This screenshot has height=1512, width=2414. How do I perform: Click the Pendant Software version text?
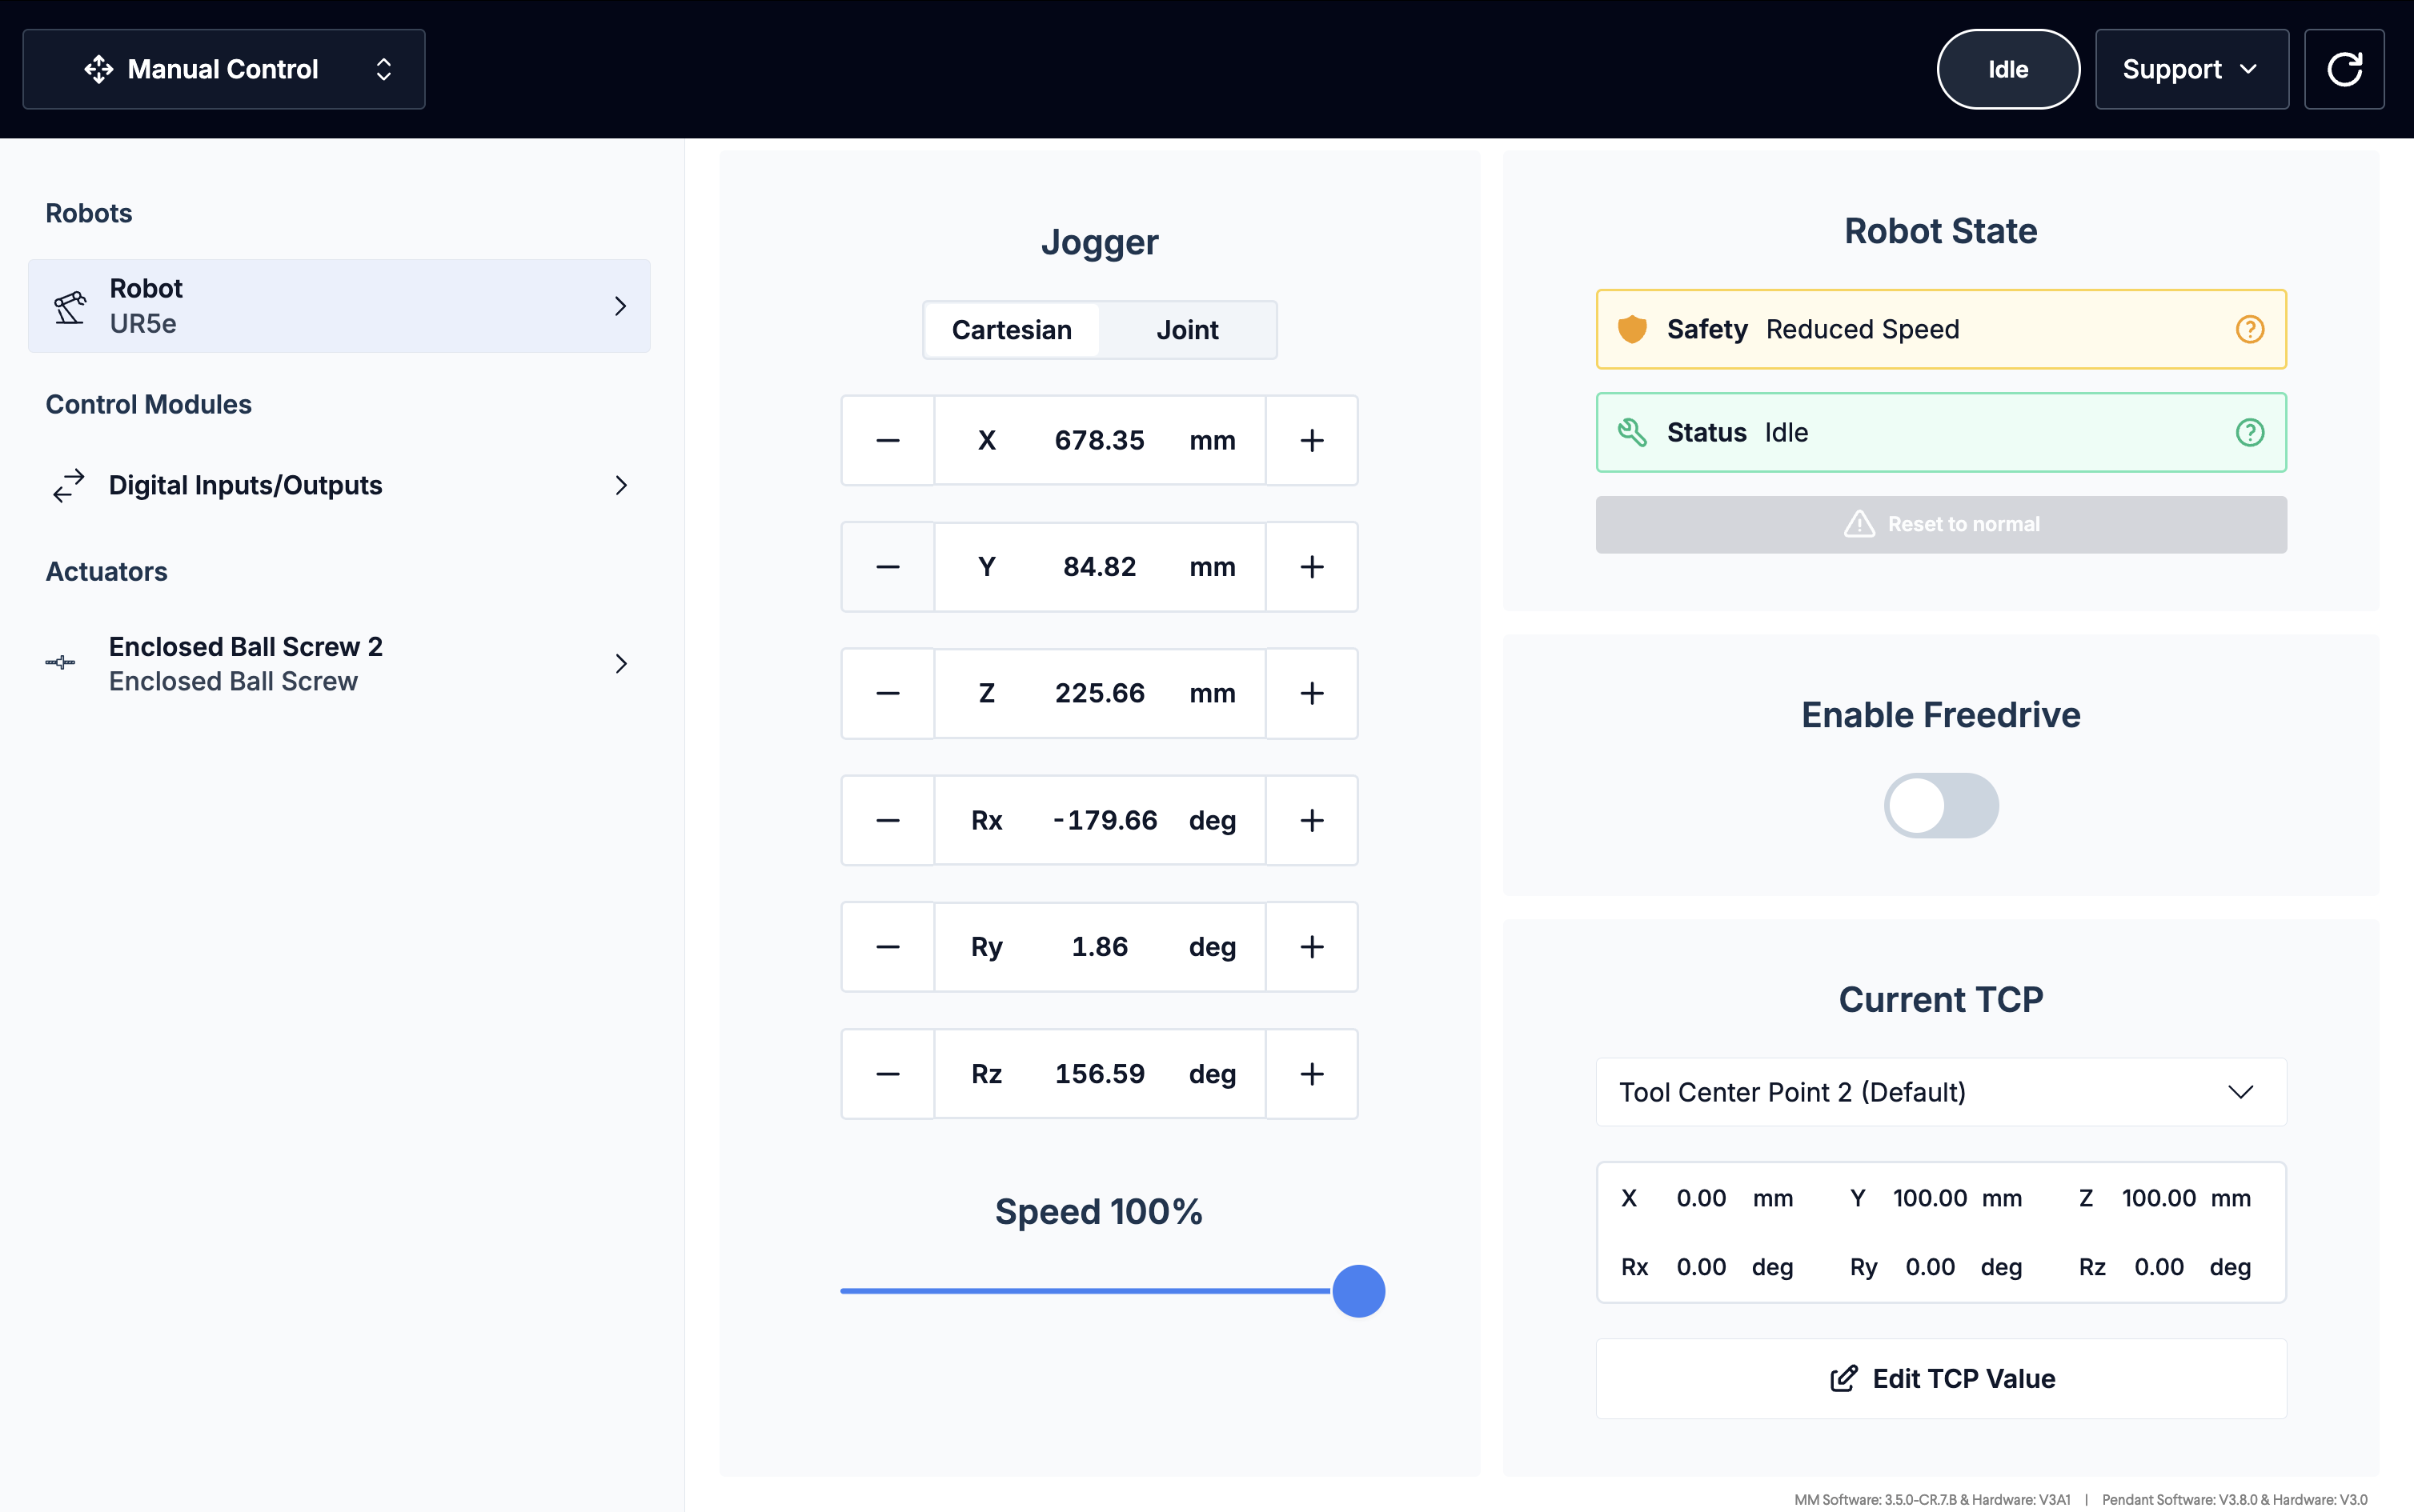(2234, 1499)
